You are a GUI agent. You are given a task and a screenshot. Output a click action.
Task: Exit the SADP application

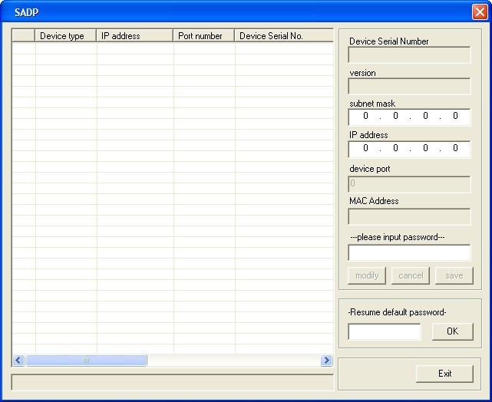[444, 374]
